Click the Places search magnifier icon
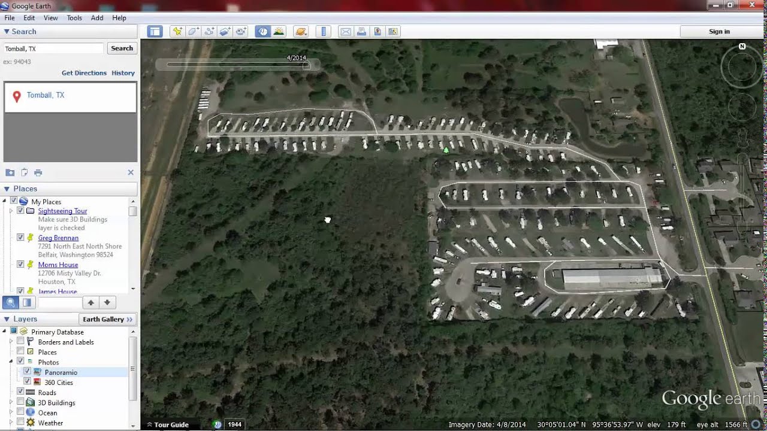 (x=11, y=303)
